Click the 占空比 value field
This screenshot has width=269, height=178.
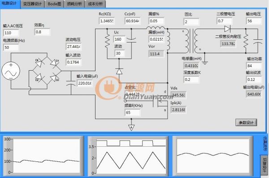tap(132, 94)
